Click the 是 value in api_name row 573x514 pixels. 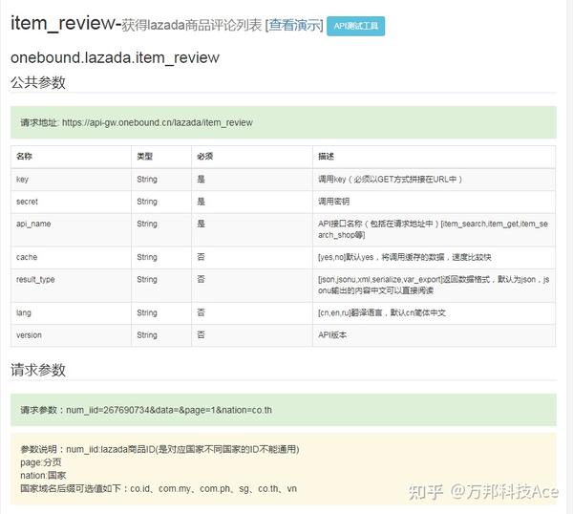[x=201, y=224]
